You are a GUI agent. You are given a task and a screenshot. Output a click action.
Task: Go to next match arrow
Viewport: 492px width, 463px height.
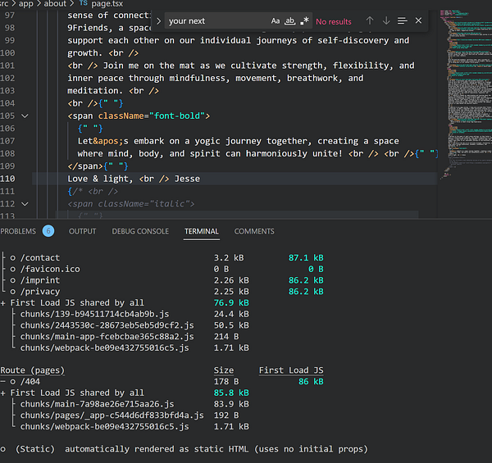[x=386, y=20]
